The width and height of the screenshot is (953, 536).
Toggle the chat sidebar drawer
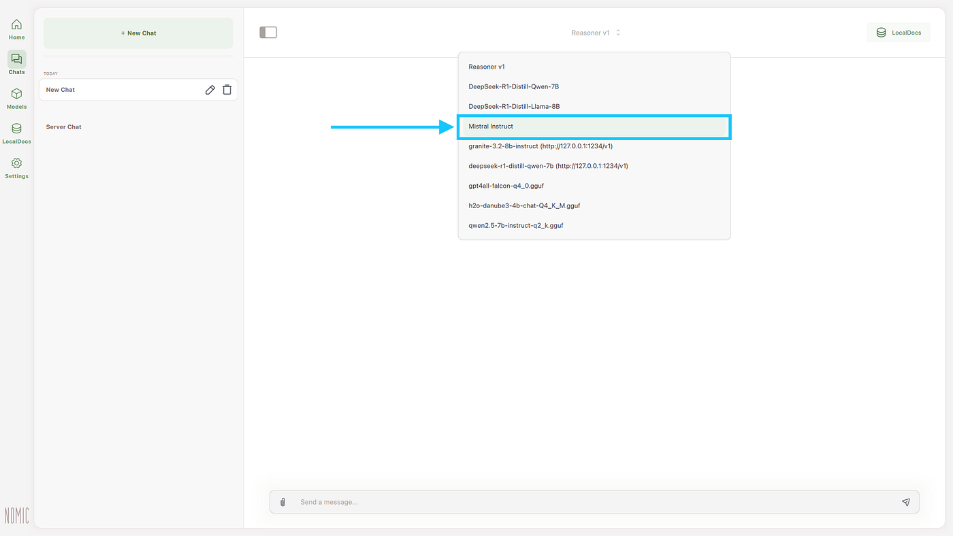coord(268,33)
